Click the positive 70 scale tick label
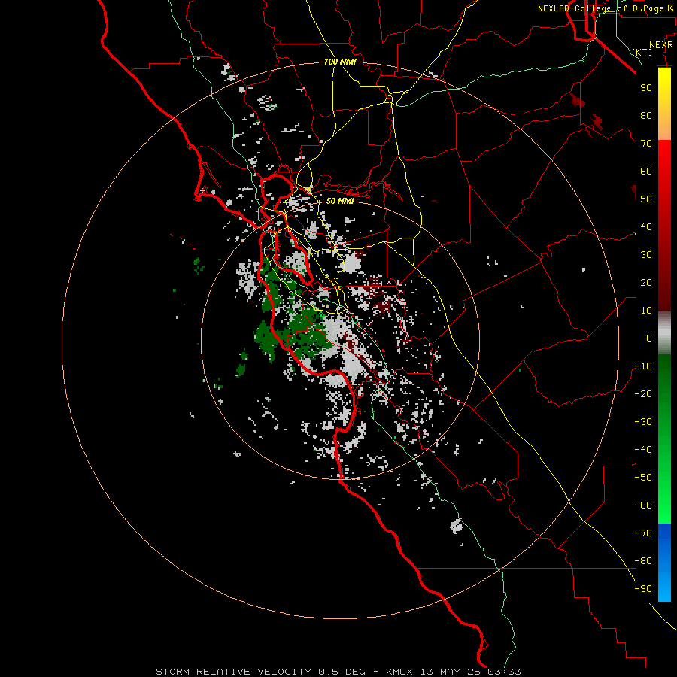 tap(646, 144)
